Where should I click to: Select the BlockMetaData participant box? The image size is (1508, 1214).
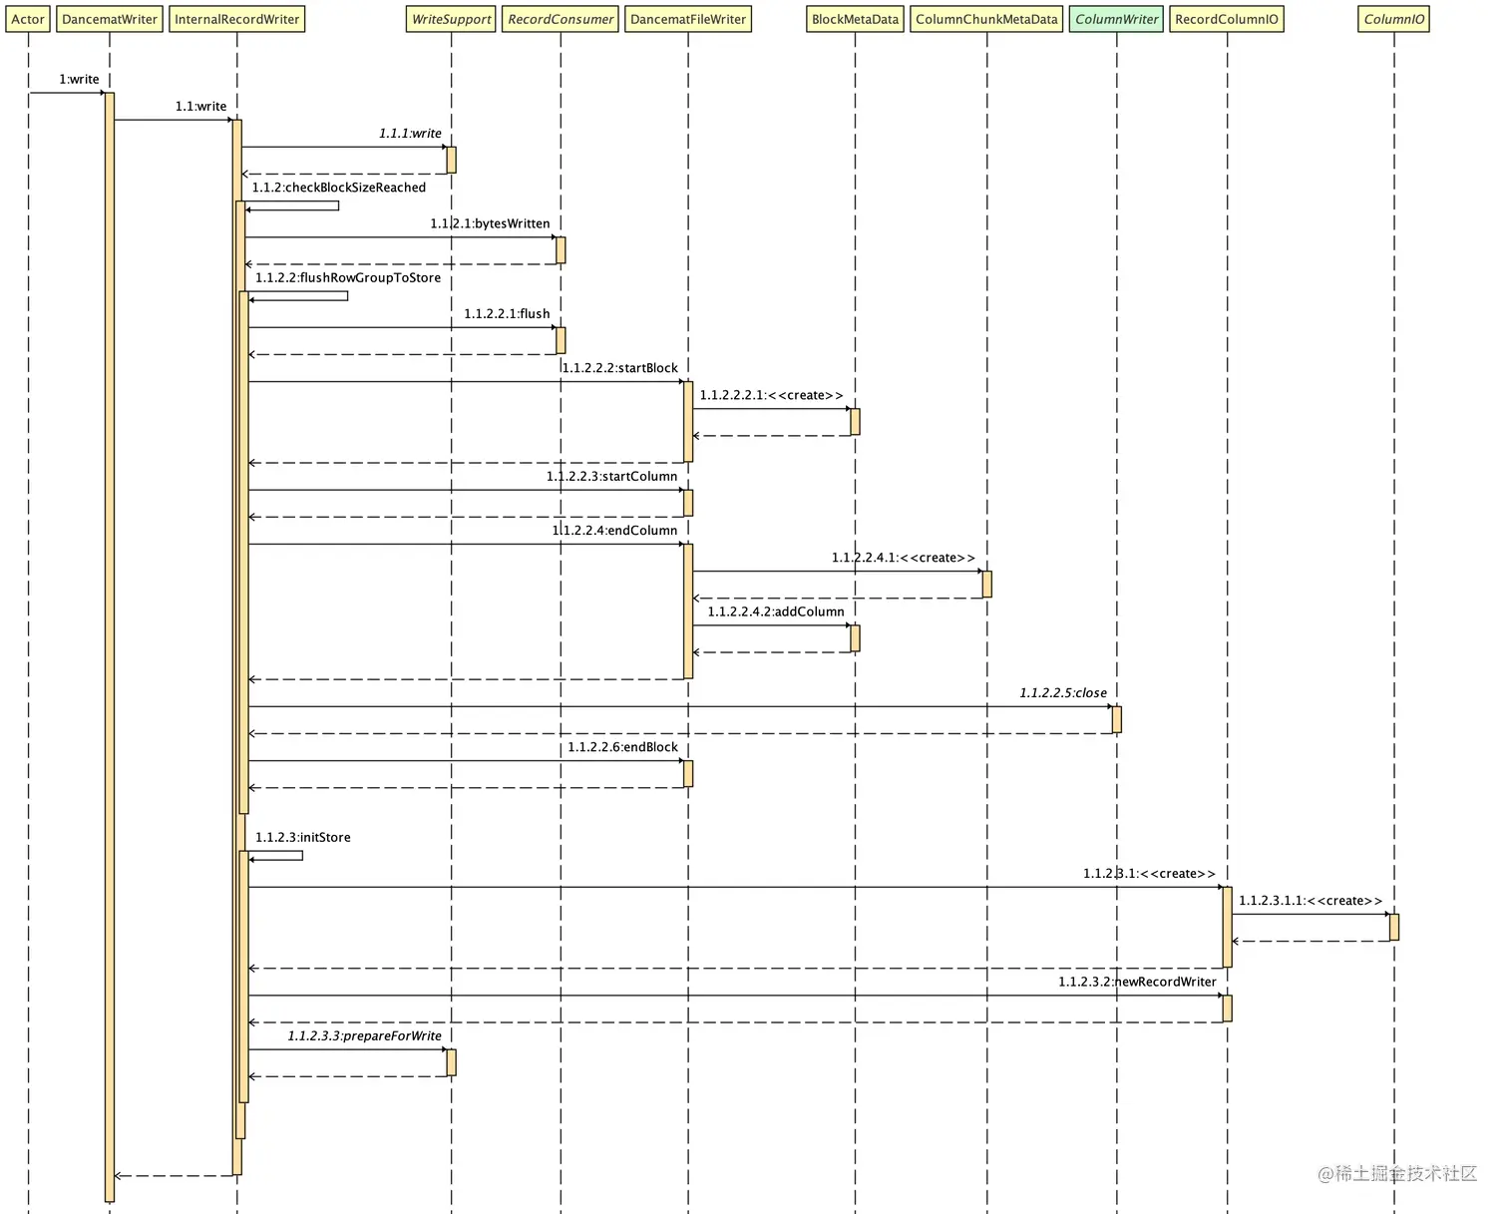click(855, 19)
